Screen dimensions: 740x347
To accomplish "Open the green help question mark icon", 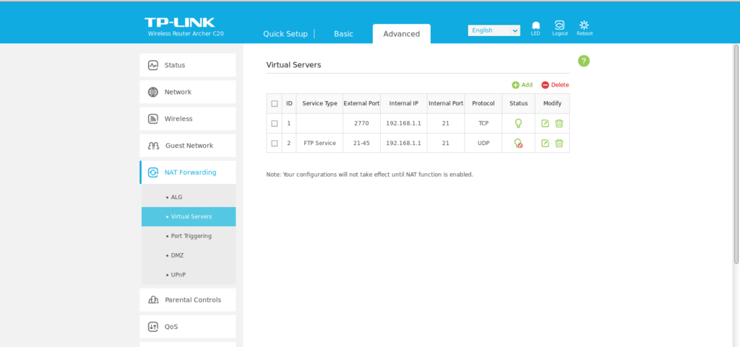I will click(x=584, y=61).
